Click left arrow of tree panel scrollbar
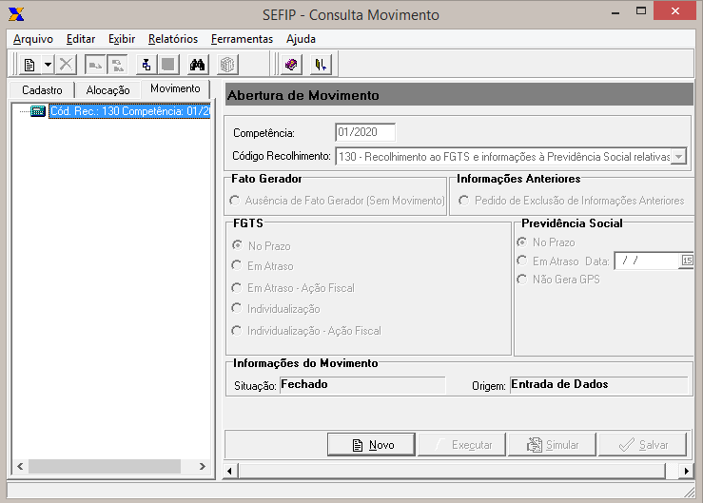 [20, 466]
